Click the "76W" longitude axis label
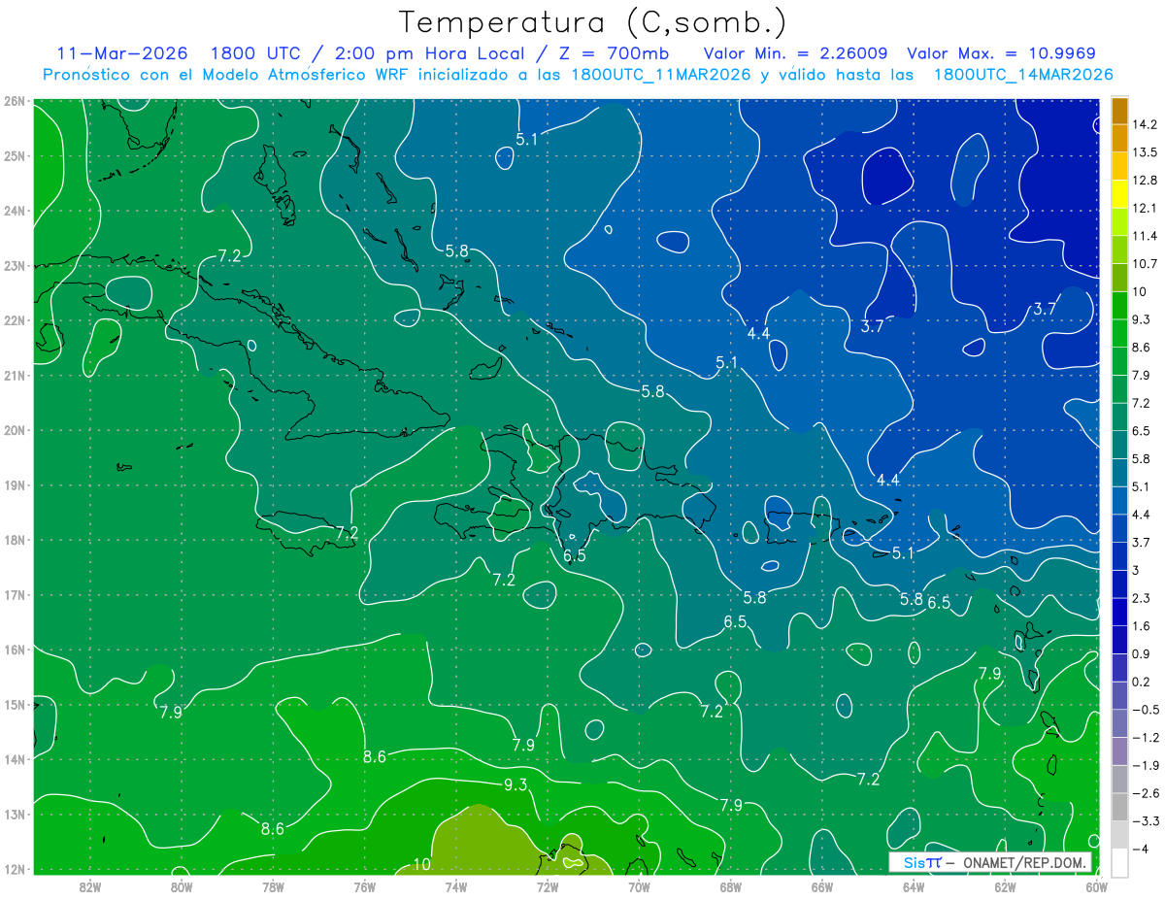 pos(364,886)
